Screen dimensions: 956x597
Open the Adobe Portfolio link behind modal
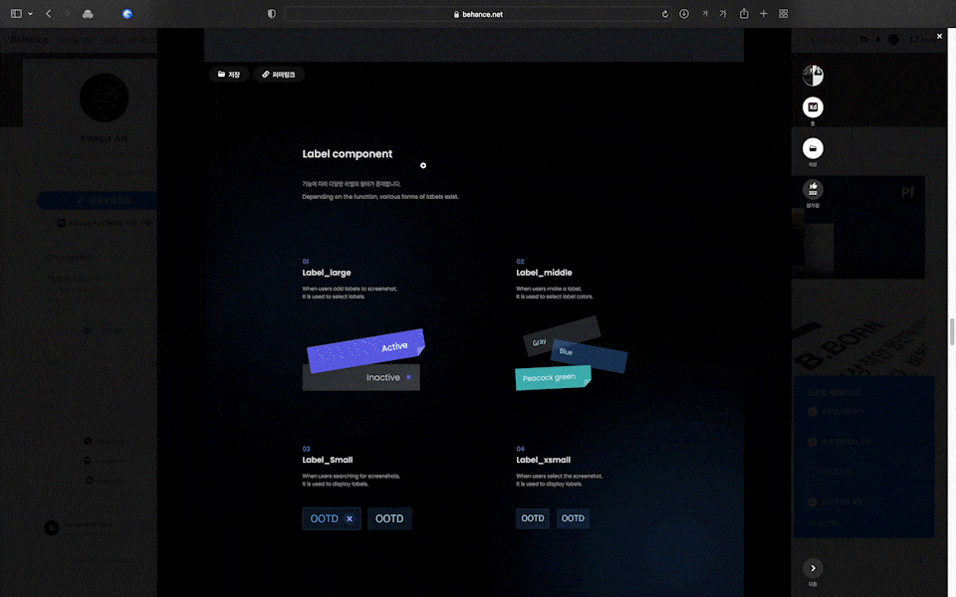click(x=105, y=223)
